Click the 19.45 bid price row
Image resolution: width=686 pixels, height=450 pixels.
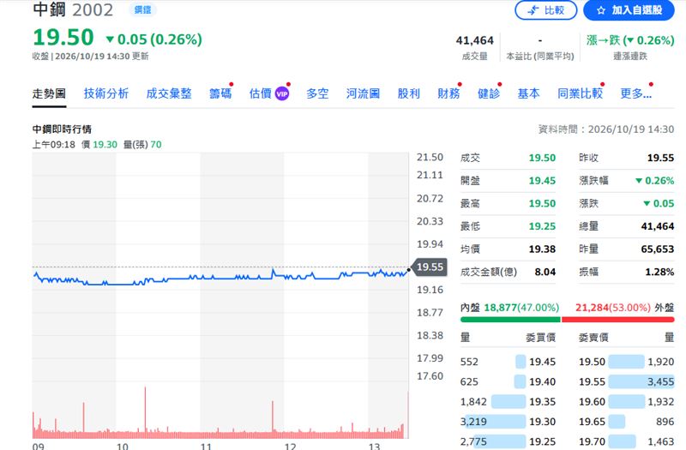click(508, 362)
